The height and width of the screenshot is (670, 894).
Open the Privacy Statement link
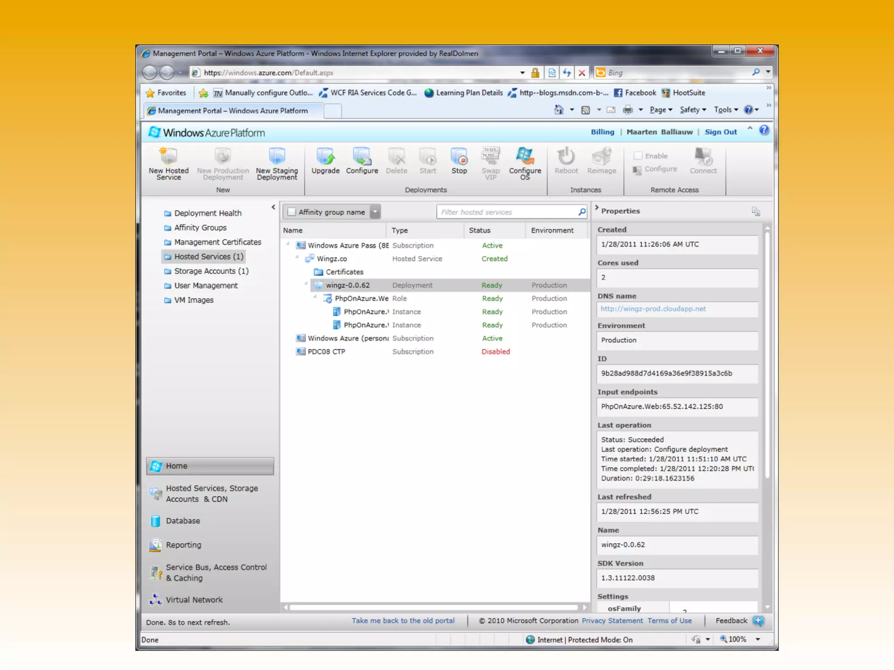pos(612,621)
